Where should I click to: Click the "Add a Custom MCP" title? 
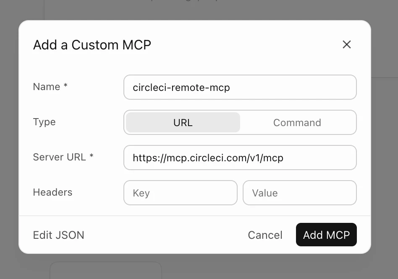(92, 45)
